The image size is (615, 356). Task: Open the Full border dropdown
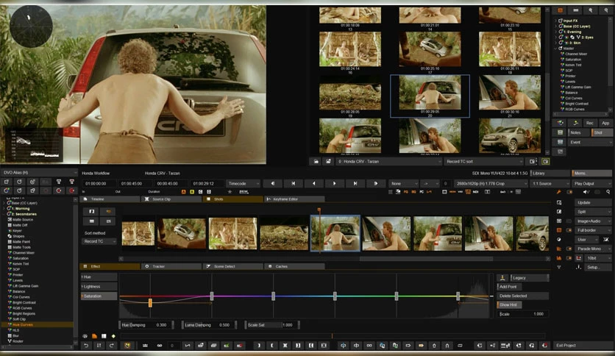coord(593,230)
